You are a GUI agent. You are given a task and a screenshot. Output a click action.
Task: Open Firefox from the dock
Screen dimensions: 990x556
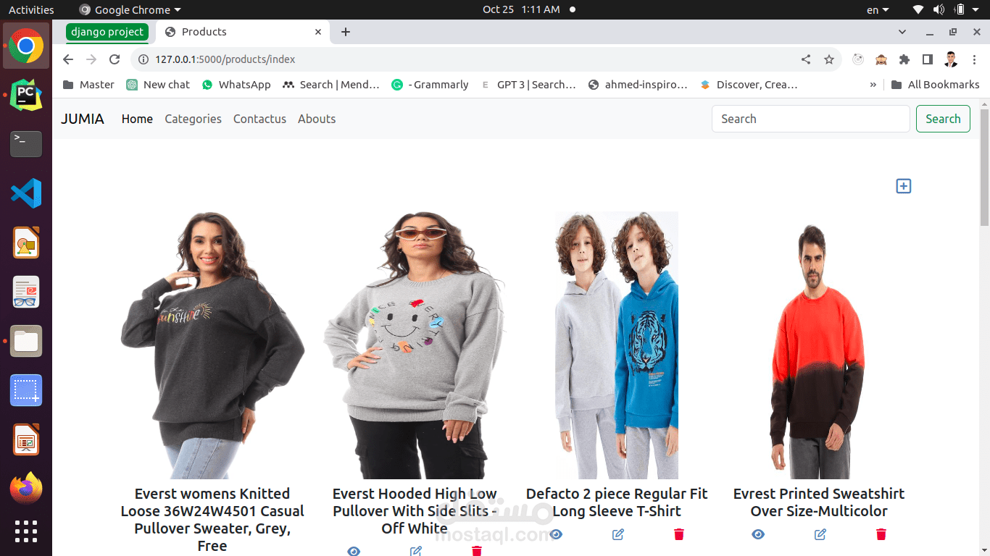[26, 489]
